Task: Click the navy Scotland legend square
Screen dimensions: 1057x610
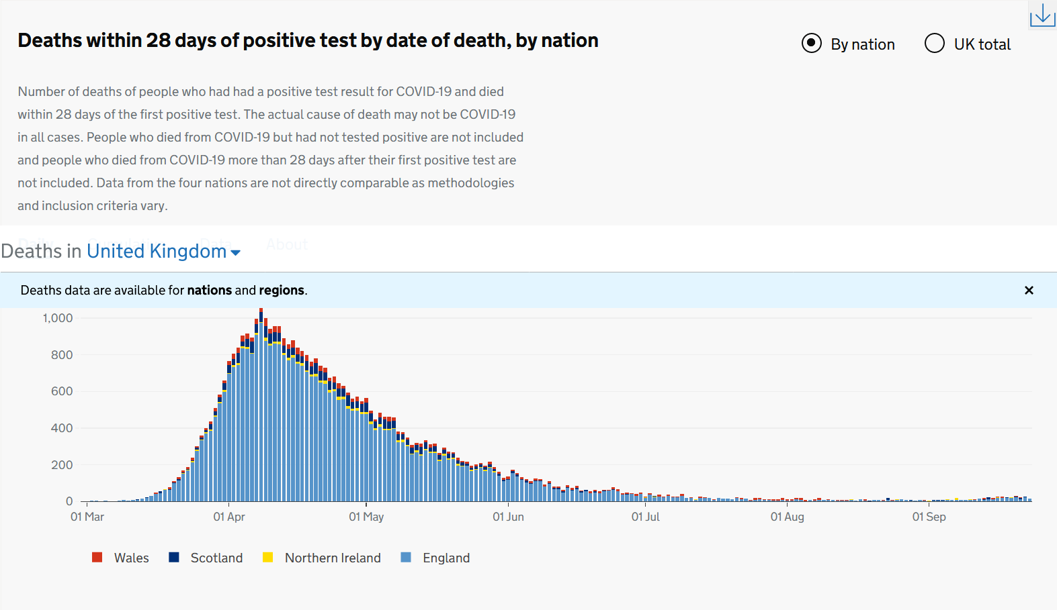Action: coord(174,558)
